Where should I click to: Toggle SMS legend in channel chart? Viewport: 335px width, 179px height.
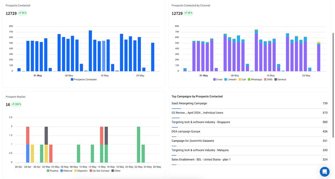tap(268, 80)
